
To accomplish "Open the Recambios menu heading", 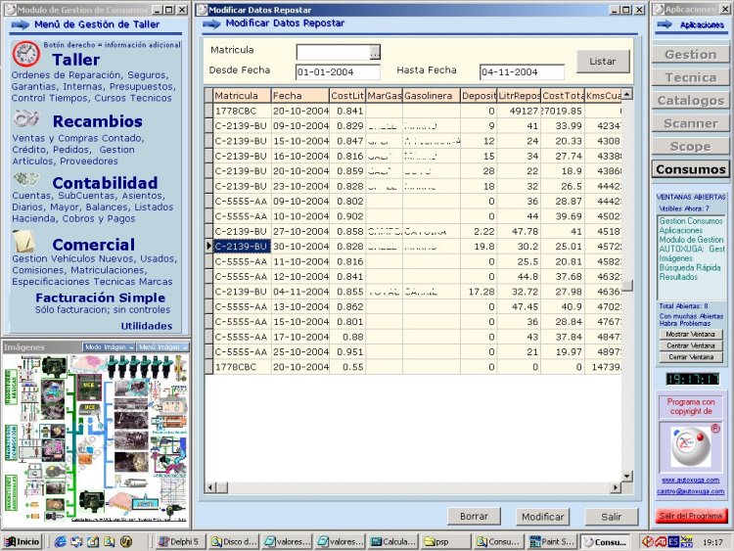I will (97, 121).
